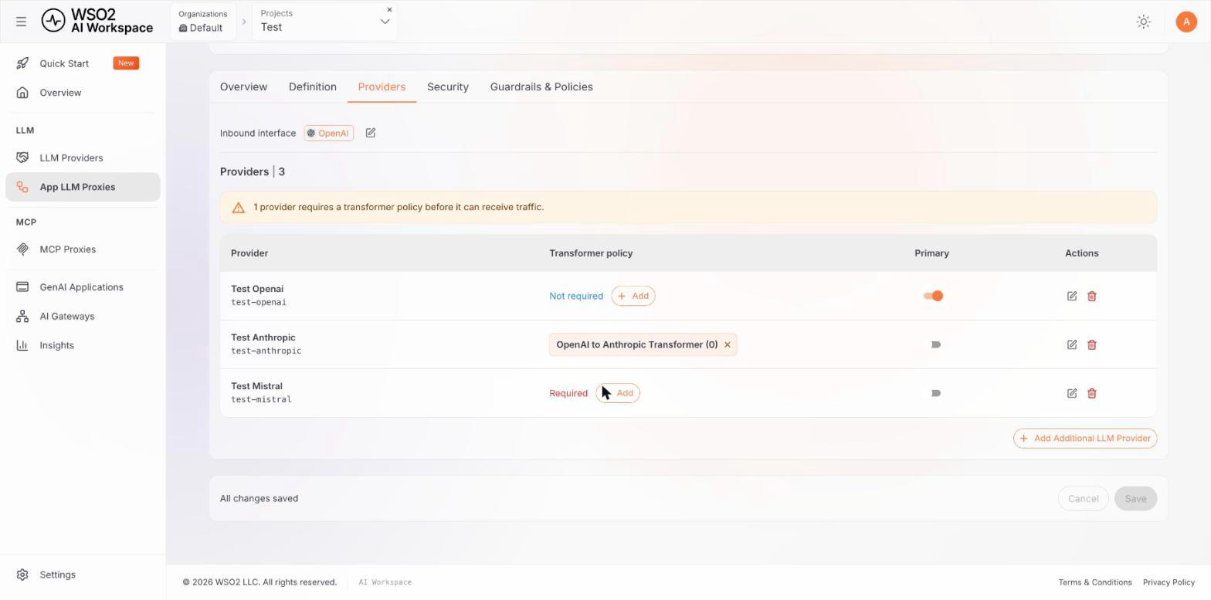Image resolution: width=1211 pixels, height=600 pixels.
Task: Open Quick Start in the sidebar
Action: point(83,63)
